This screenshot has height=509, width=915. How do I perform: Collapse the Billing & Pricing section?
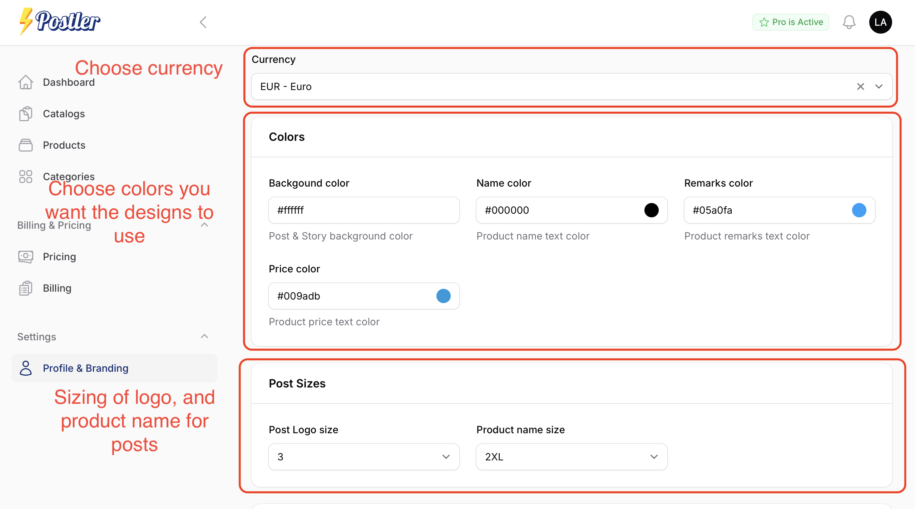point(204,225)
